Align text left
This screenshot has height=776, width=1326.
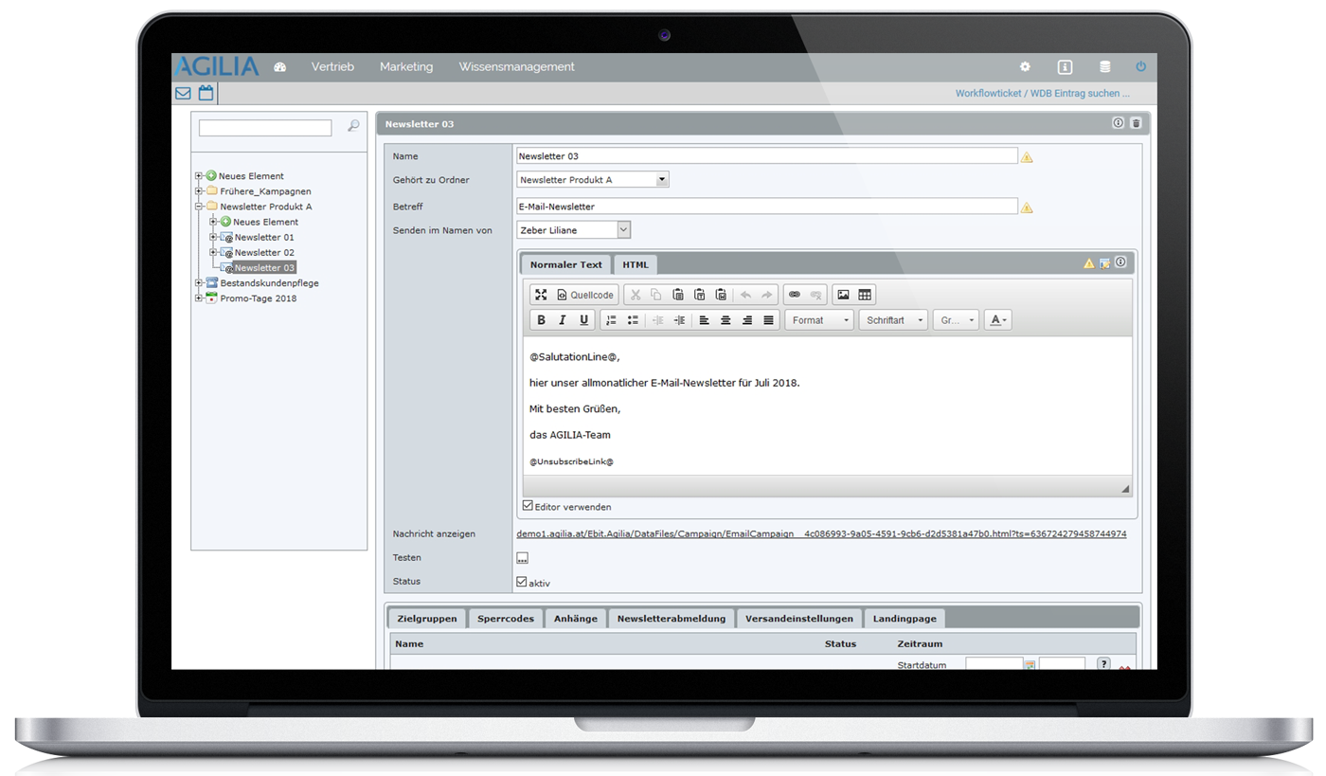click(x=705, y=320)
